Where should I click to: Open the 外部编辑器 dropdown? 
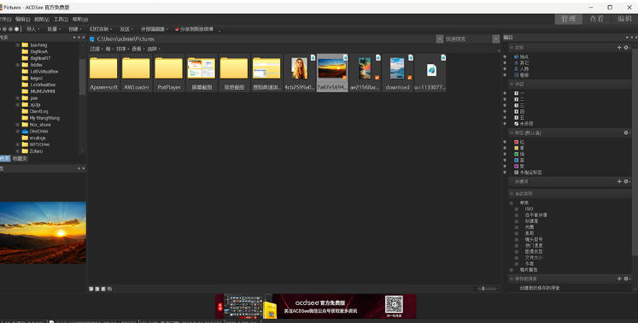click(155, 29)
